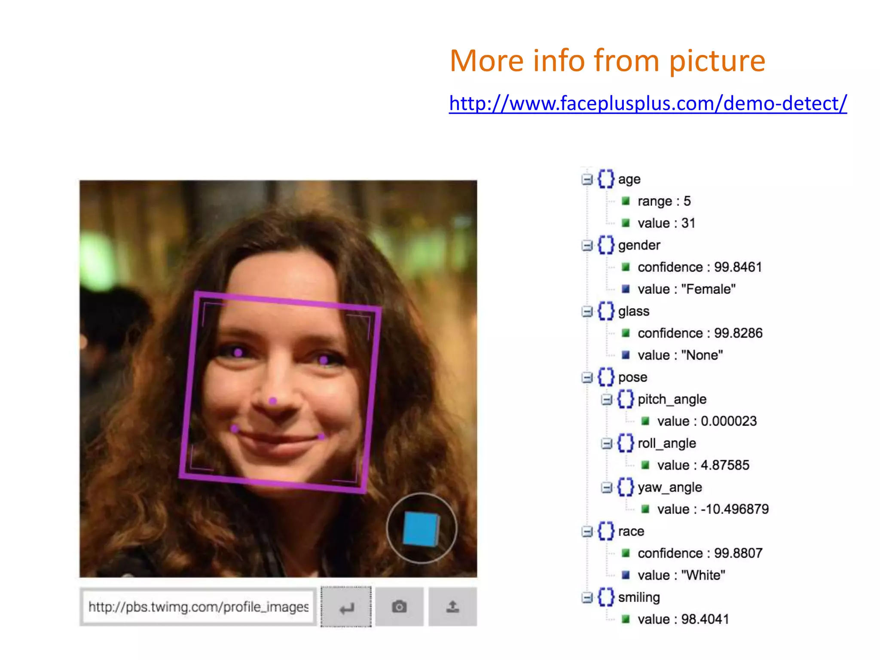Collapse the gender node
The width and height of the screenshot is (880, 660).
click(x=587, y=245)
